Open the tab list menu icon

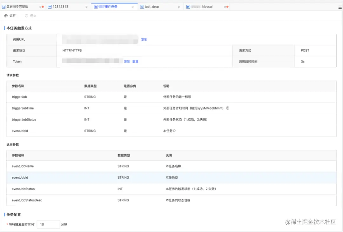[340, 7]
